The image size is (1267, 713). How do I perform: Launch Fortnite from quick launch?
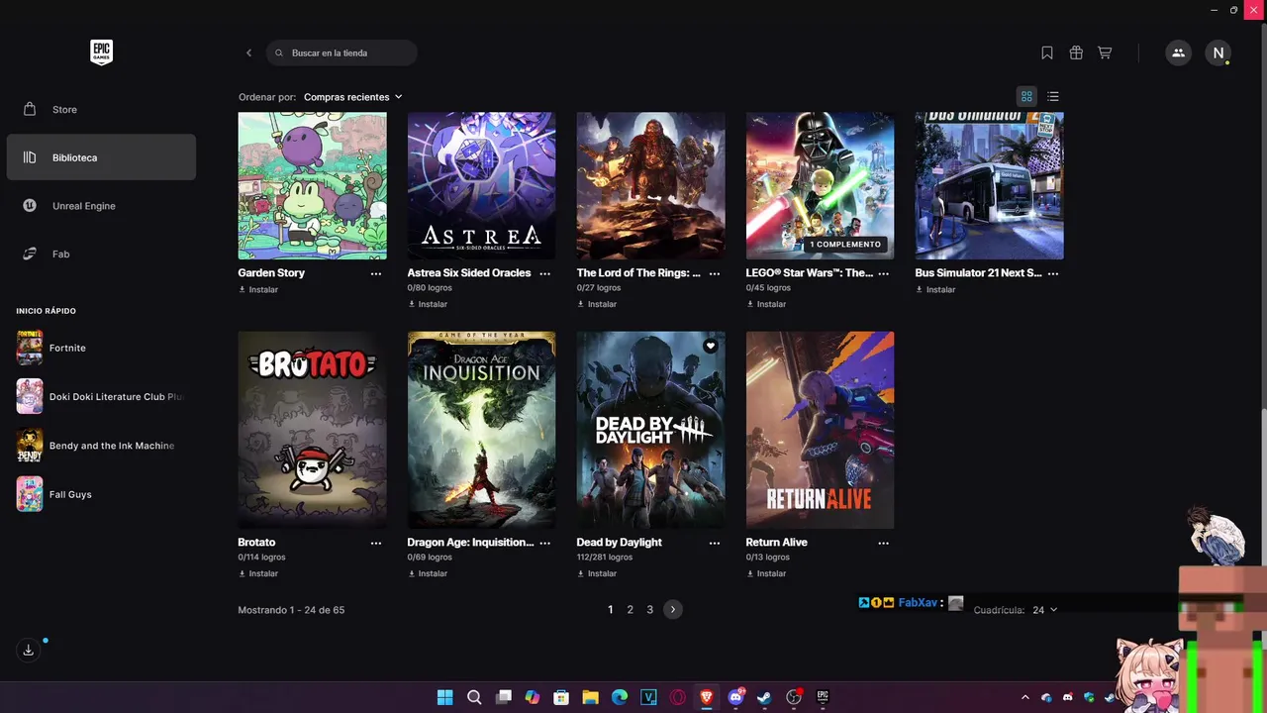(101, 348)
